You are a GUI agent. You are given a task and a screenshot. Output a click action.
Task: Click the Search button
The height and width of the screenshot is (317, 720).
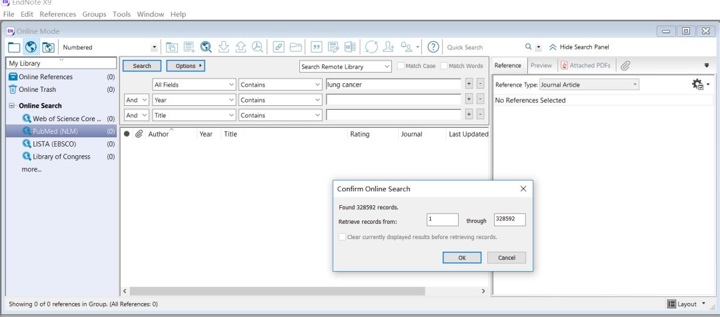[142, 66]
